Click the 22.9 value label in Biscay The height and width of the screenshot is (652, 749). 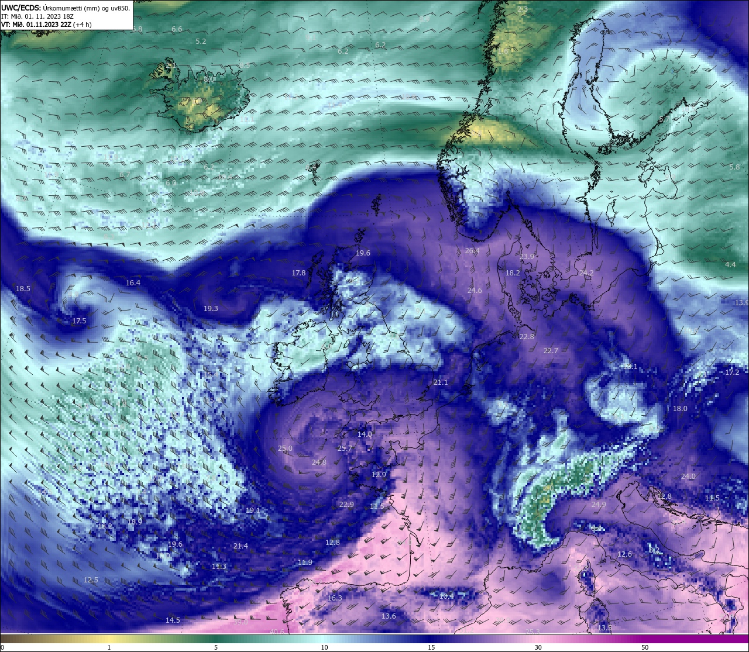(346, 505)
